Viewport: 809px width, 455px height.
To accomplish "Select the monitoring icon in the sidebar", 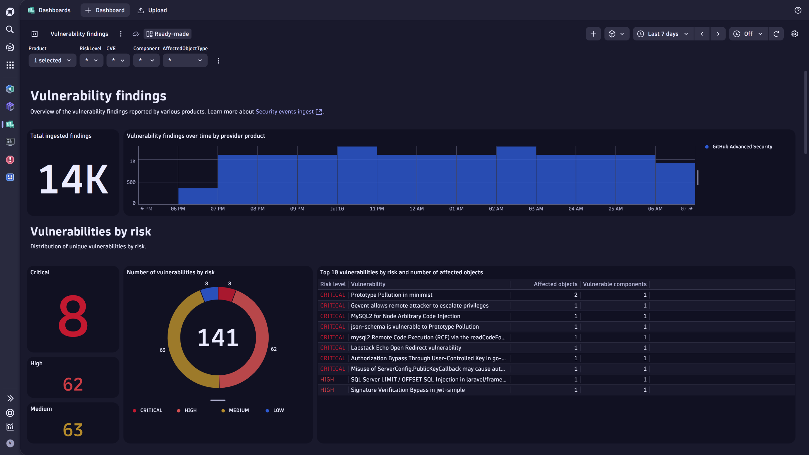I will [10, 142].
